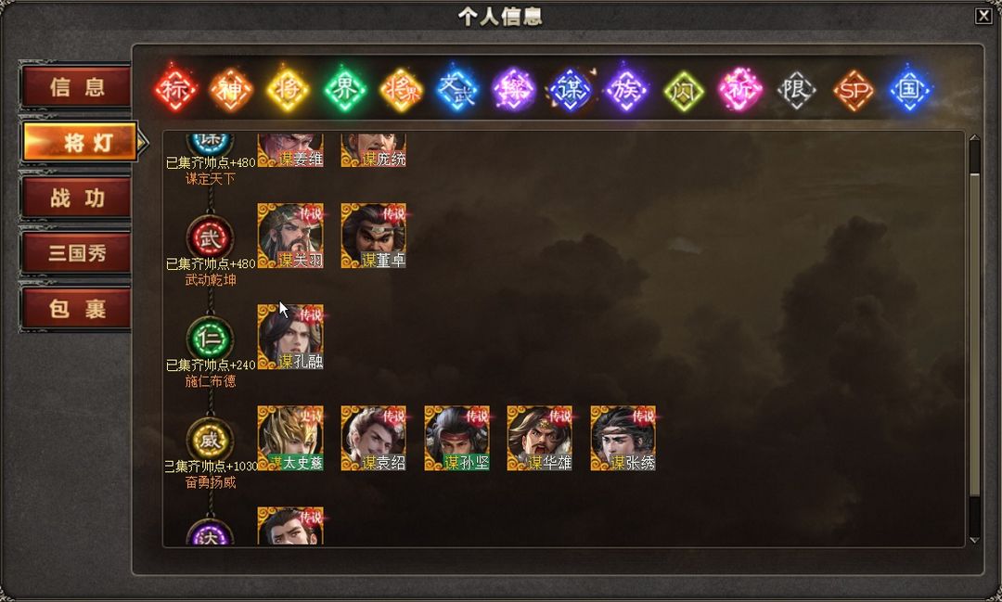Viewport: 1002px width, 602px height.
Task: Select the orange 神 diamond icon
Action: pyautogui.click(x=231, y=89)
